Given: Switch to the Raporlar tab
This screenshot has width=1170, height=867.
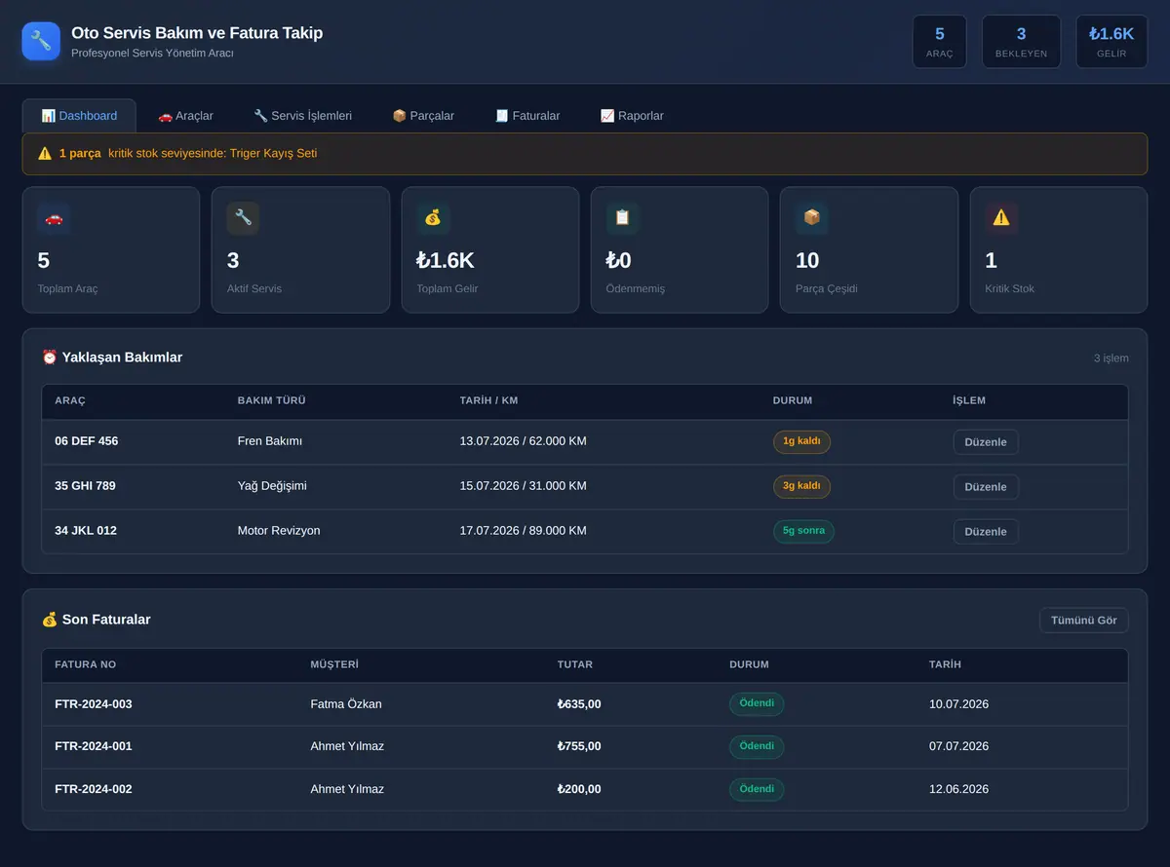Looking at the screenshot, I should [632, 116].
